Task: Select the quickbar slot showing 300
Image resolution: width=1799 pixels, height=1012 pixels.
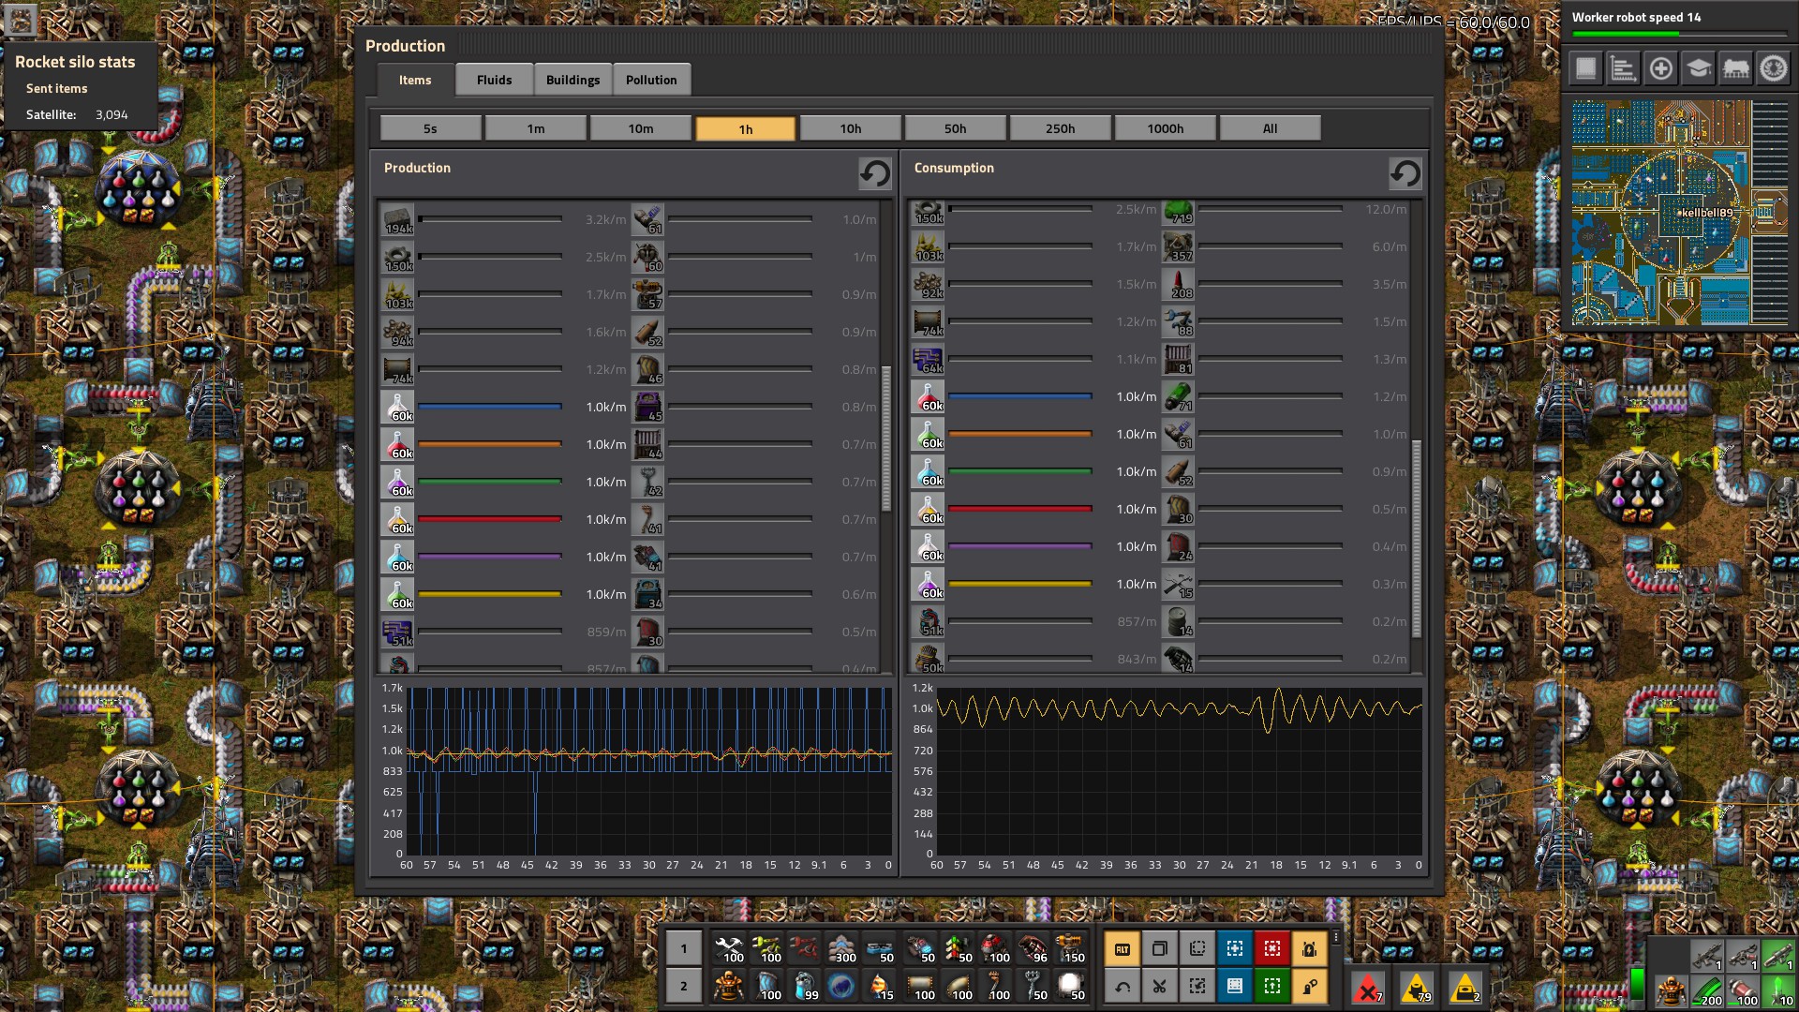Action: coord(841,948)
